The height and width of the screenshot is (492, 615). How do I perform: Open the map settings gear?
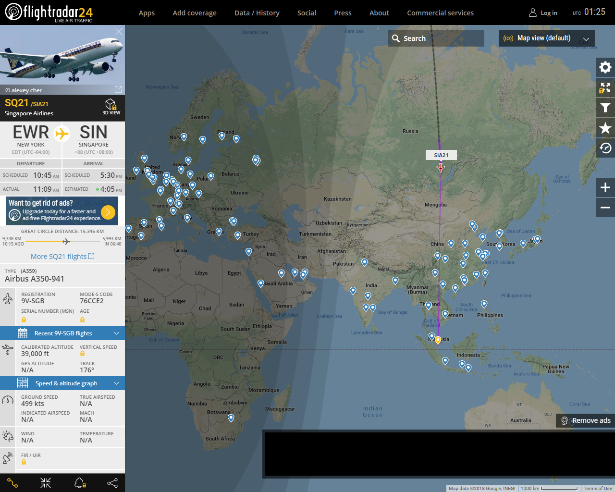click(x=605, y=67)
